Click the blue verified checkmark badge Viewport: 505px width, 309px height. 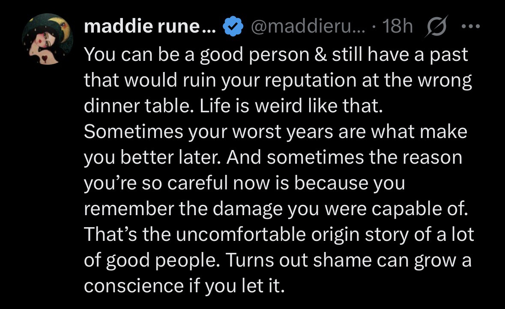(x=232, y=27)
